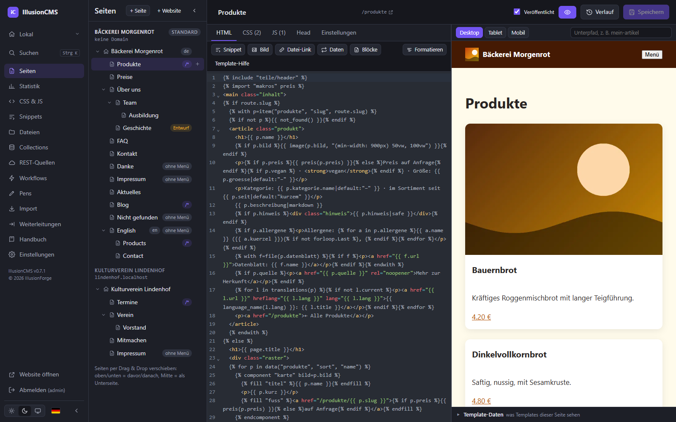The width and height of the screenshot is (676, 422).
Task: Open the Head tab
Action: 303,32
